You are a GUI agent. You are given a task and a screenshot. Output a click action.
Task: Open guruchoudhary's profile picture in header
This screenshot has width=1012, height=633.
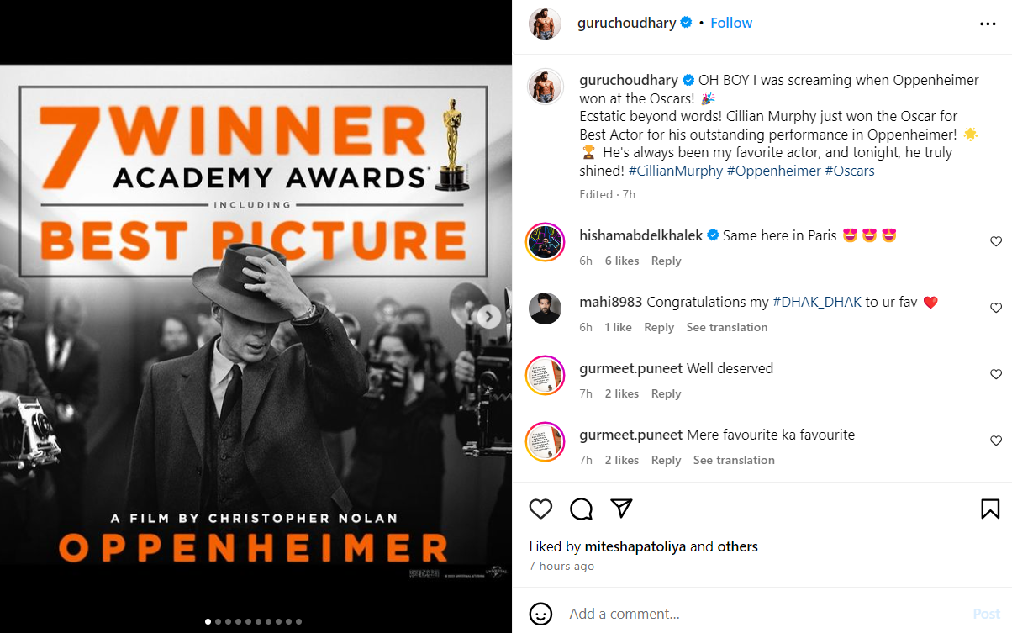pos(545,24)
